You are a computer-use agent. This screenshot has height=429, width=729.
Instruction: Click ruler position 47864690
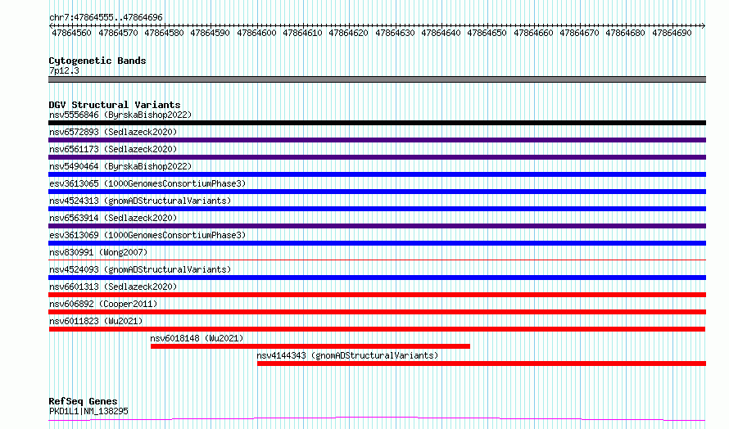(x=672, y=33)
